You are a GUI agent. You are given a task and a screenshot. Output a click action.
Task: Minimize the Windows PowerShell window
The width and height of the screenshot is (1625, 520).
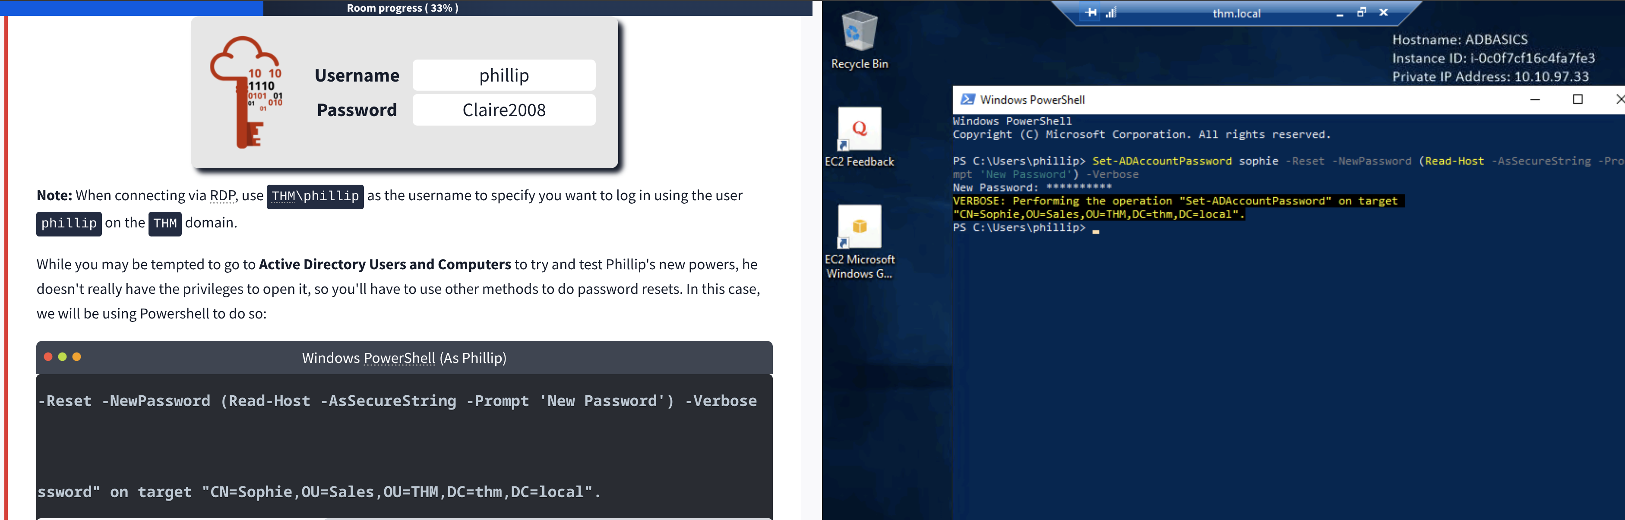pyautogui.click(x=1536, y=100)
